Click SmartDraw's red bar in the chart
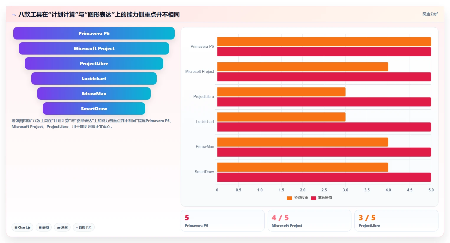The width and height of the screenshot is (450, 243). [x=324, y=177]
